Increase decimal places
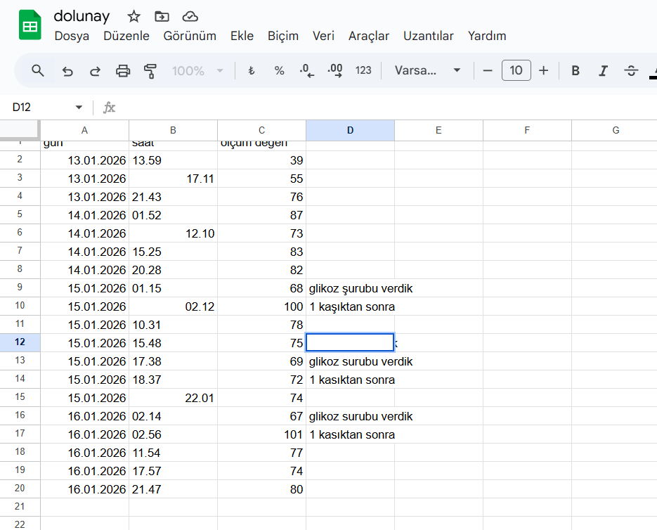The height and width of the screenshot is (530, 657). click(x=334, y=70)
